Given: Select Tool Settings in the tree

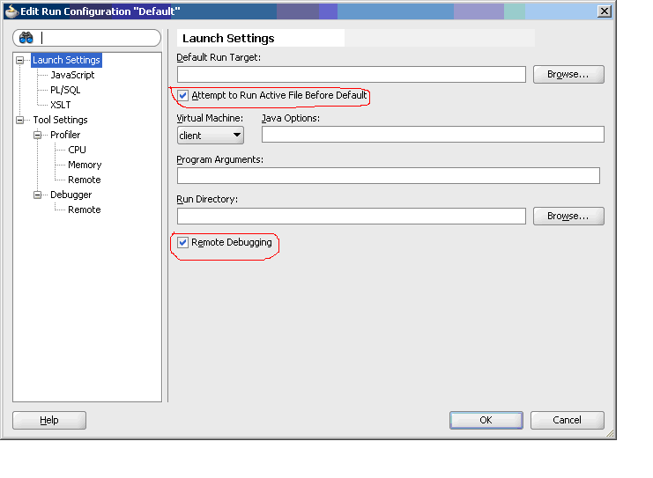Looking at the screenshot, I should (61, 120).
